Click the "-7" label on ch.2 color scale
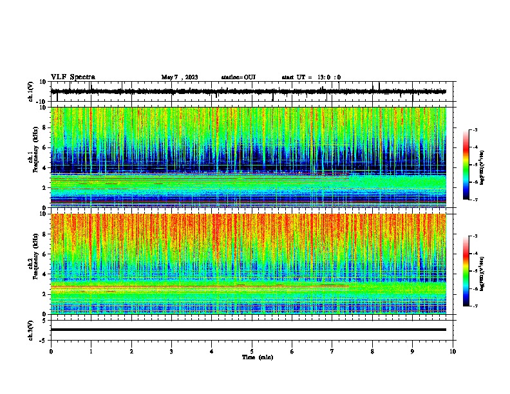The width and height of the screenshot is (510, 394). 475,306
